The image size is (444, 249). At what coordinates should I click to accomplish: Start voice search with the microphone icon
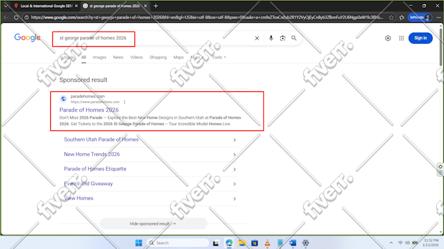tap(271, 38)
